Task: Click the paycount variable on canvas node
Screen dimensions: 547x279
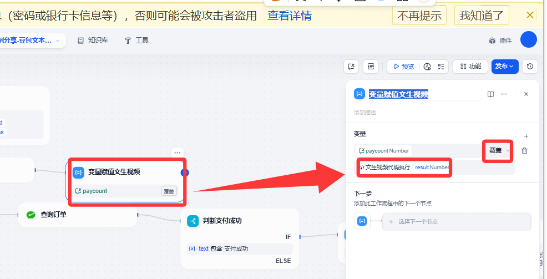Action: point(92,191)
